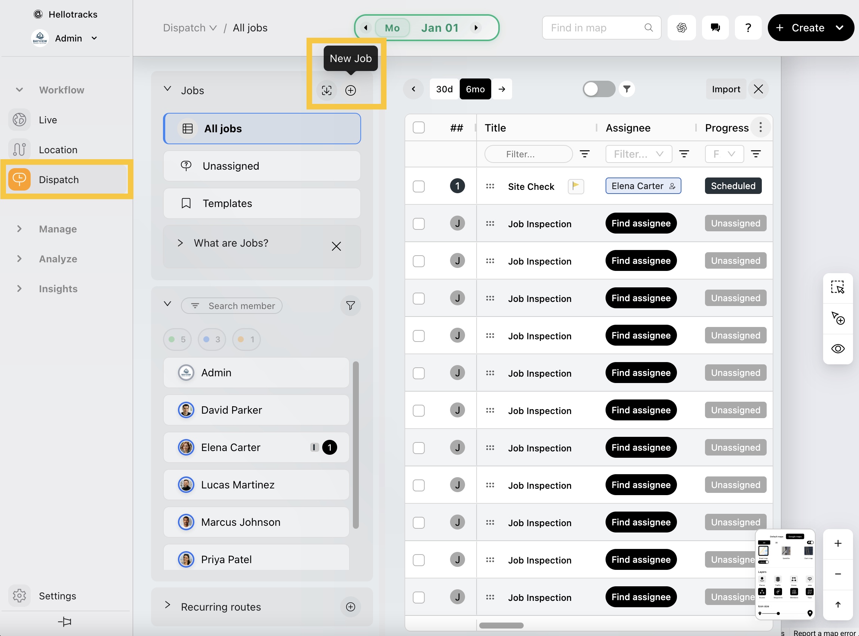Click the member filter funnel icon
Image resolution: width=859 pixels, height=636 pixels.
(350, 306)
